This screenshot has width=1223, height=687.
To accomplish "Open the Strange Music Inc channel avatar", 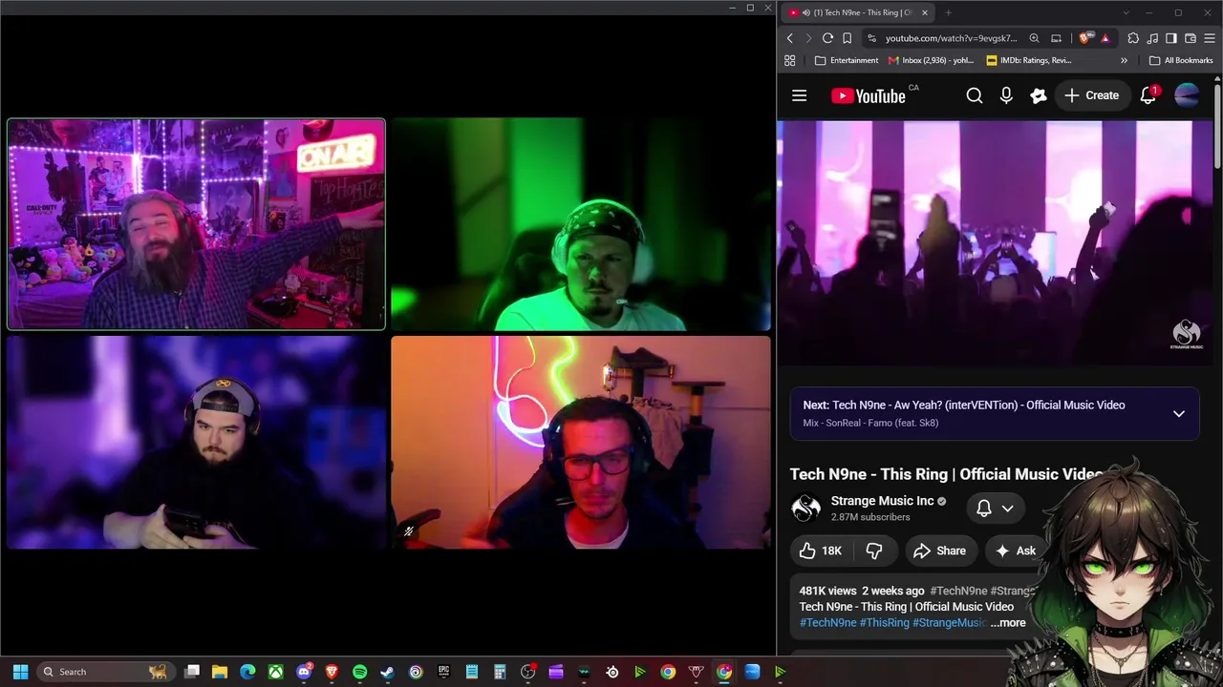I will [805, 508].
